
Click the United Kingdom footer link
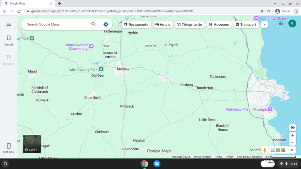[x=203, y=157]
